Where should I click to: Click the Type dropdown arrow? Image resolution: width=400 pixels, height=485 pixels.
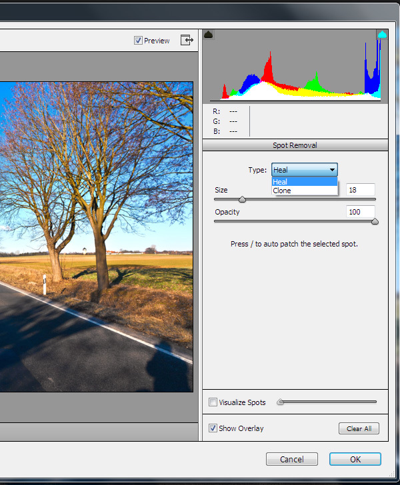[332, 170]
